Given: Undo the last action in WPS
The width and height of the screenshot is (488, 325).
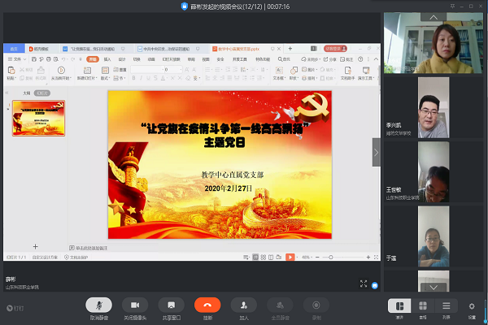Looking at the screenshot, I should pos(63,59).
